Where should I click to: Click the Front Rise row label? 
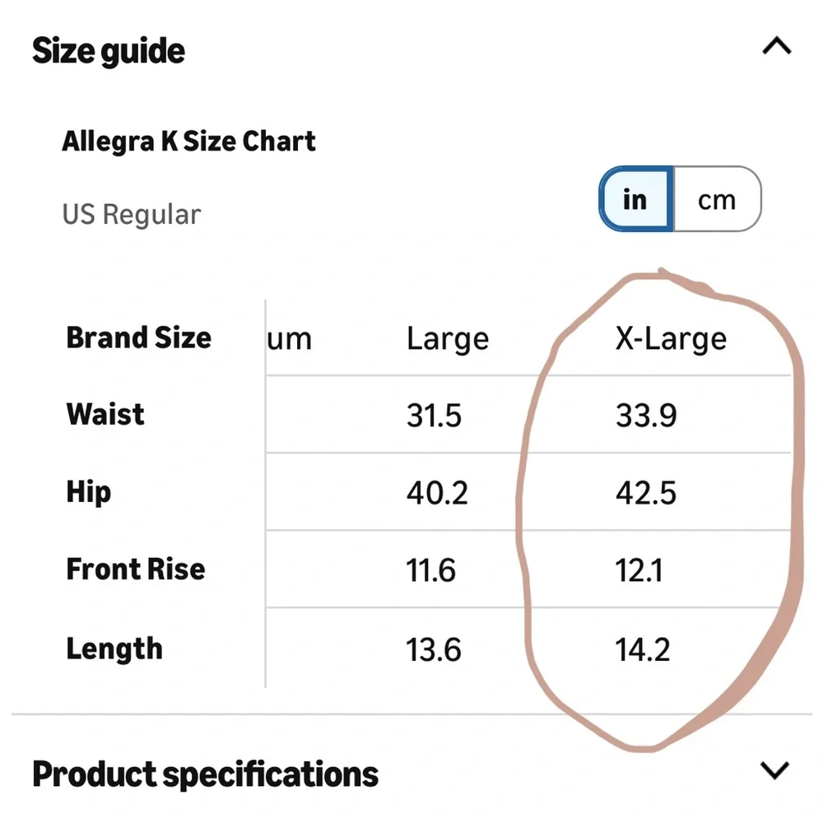tap(136, 569)
